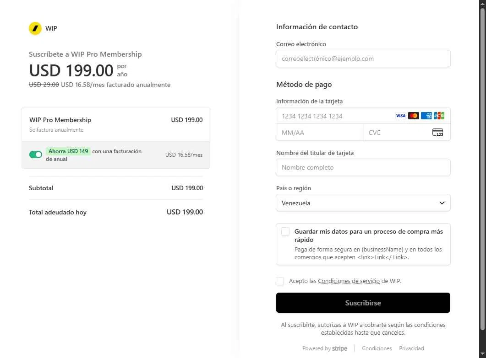Check the Guardar mis datos checkbox
Image resolution: width=486 pixels, height=358 pixels.
285,231
